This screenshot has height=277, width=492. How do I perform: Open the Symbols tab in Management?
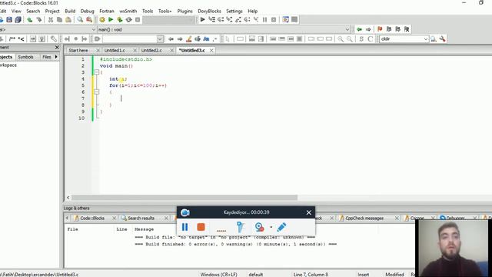(x=25, y=57)
